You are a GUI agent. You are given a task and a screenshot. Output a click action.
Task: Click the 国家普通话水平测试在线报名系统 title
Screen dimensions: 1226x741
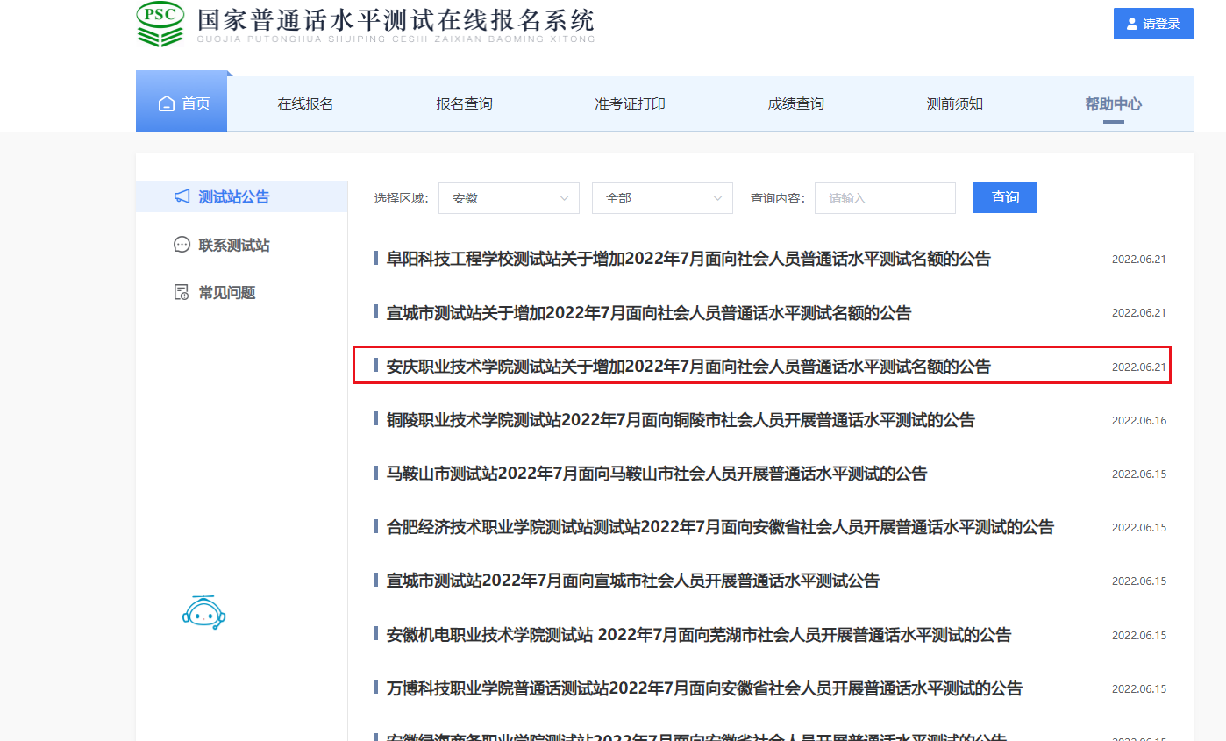click(x=396, y=20)
